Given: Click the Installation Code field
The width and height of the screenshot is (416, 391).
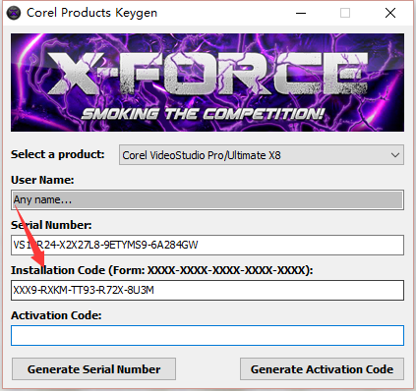Looking at the screenshot, I should click(208, 290).
